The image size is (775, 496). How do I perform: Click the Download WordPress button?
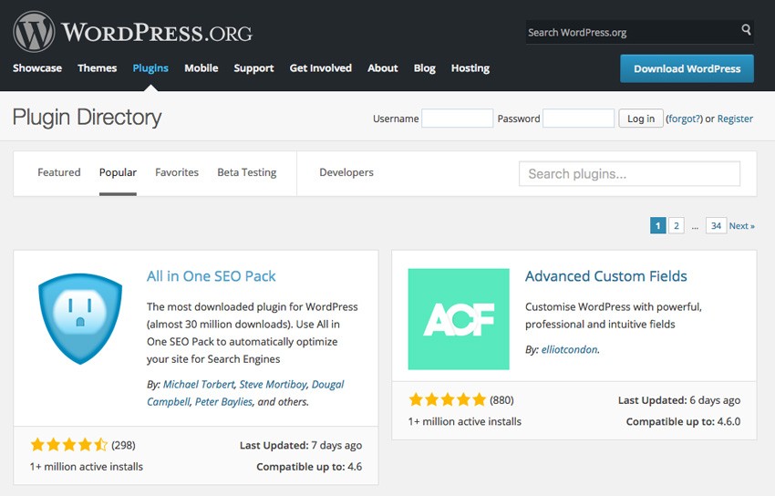pos(687,68)
